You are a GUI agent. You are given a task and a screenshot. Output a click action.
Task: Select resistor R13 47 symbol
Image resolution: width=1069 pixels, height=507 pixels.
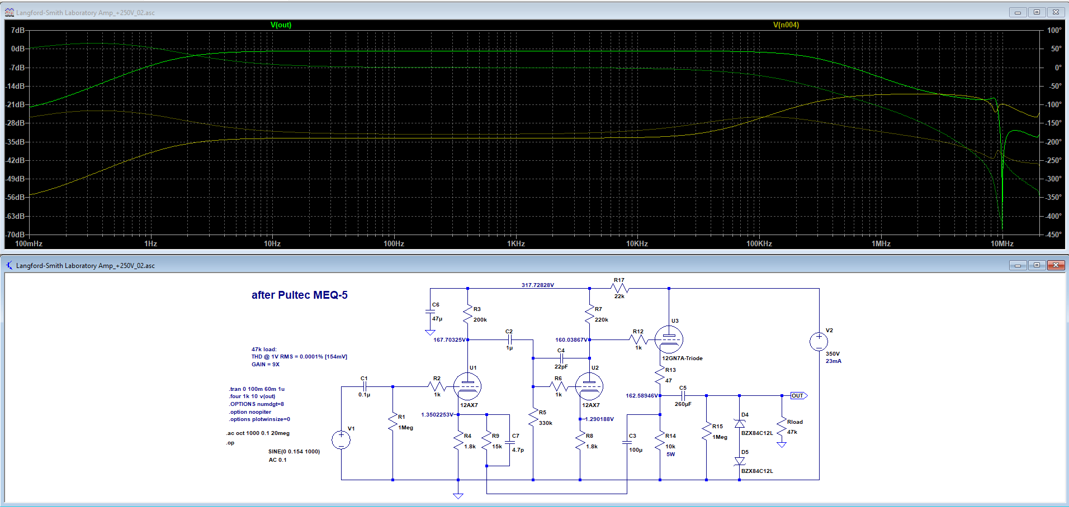pyautogui.click(x=660, y=375)
